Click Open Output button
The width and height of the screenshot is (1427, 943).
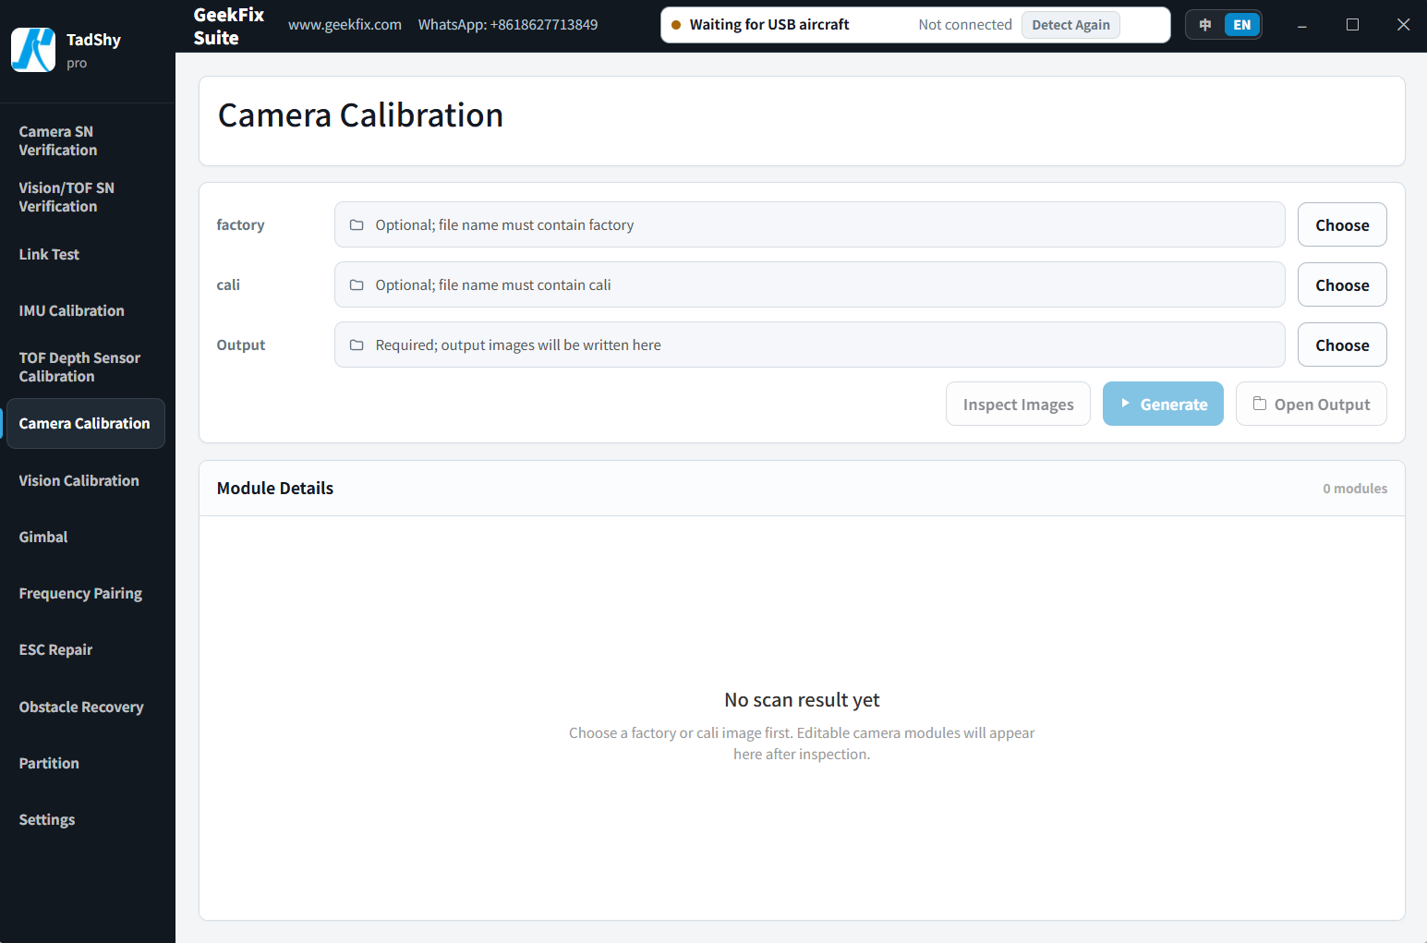[1311, 405]
